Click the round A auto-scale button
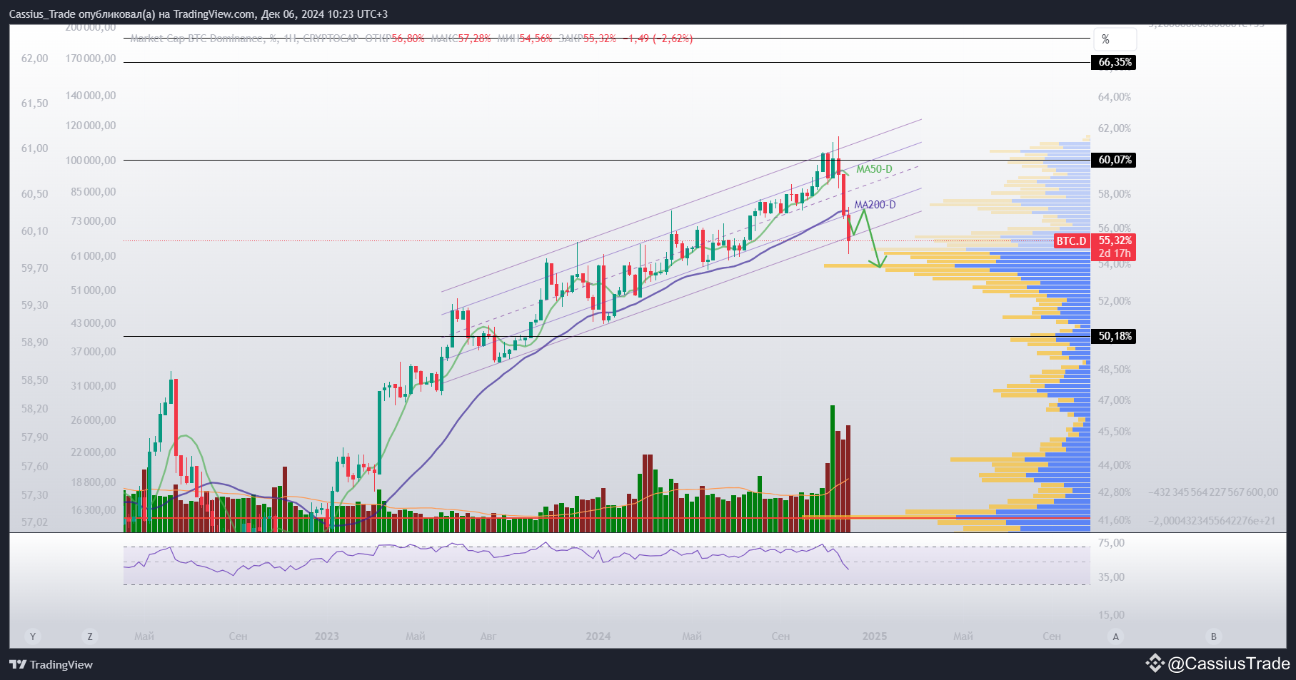1296x680 pixels. [1116, 636]
